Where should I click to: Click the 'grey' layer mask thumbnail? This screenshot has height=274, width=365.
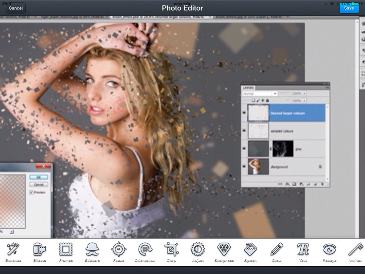(x=283, y=148)
